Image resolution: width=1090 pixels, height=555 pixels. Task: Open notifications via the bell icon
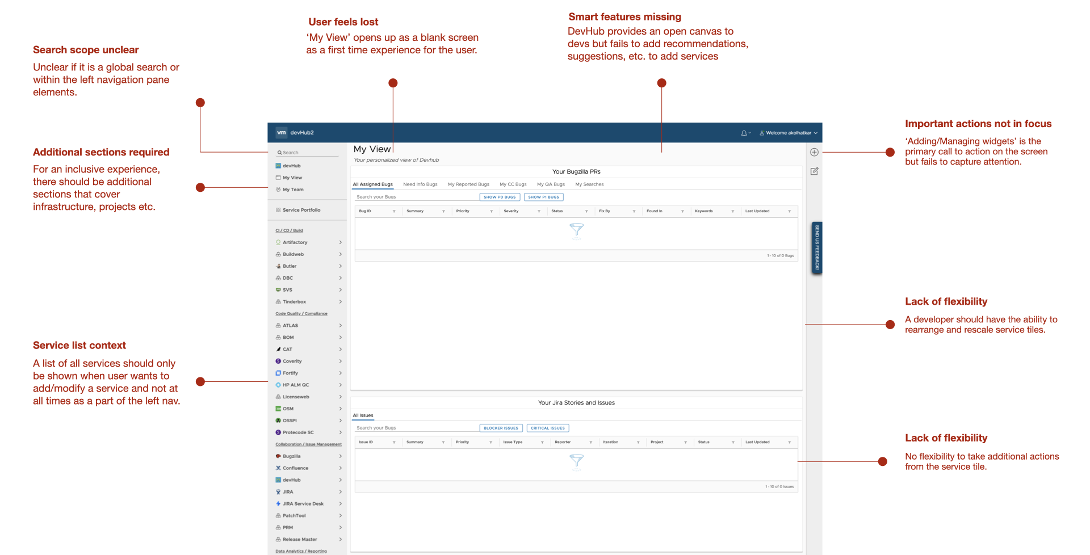pyautogui.click(x=744, y=132)
